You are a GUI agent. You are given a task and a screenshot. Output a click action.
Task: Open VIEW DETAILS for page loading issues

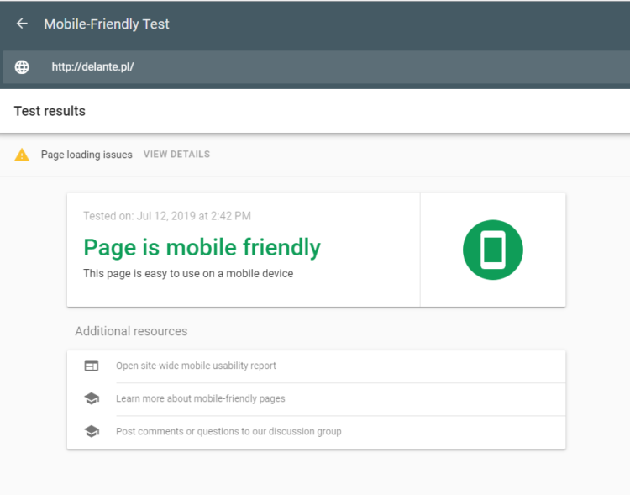click(x=176, y=155)
